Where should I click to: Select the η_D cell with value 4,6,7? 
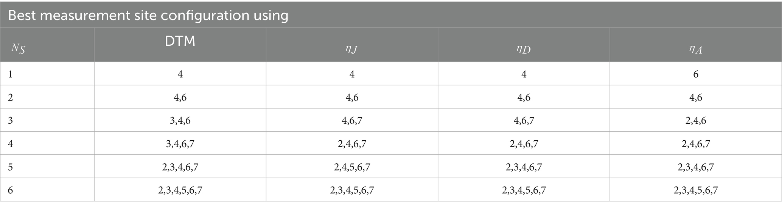(x=524, y=121)
